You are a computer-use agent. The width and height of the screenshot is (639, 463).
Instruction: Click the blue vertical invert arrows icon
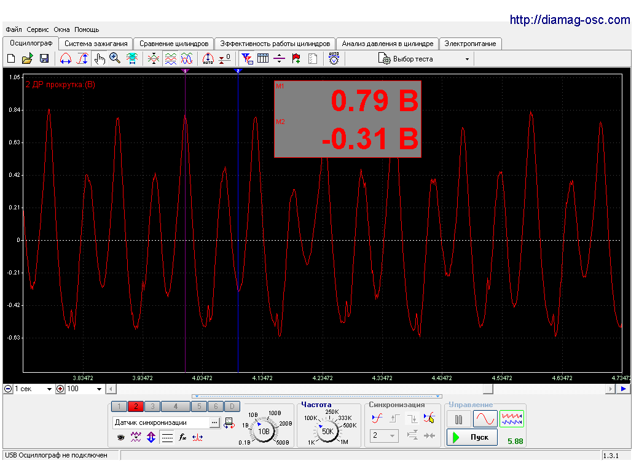click(151, 437)
